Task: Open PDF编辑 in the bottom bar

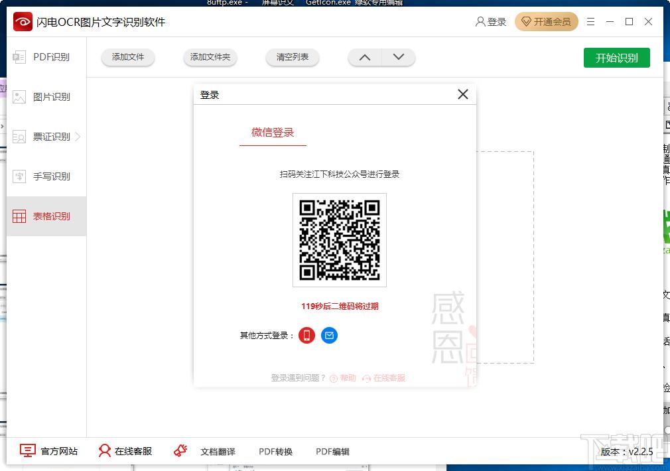Action: 332,452
